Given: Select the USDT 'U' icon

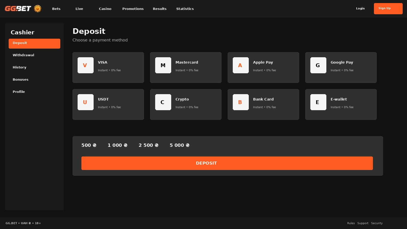Looking at the screenshot, I should coord(85,102).
